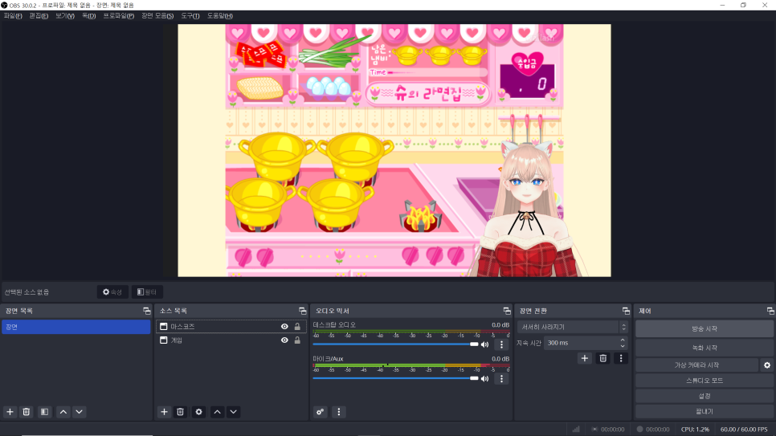Hide the 게임 source with eye icon

pos(284,340)
